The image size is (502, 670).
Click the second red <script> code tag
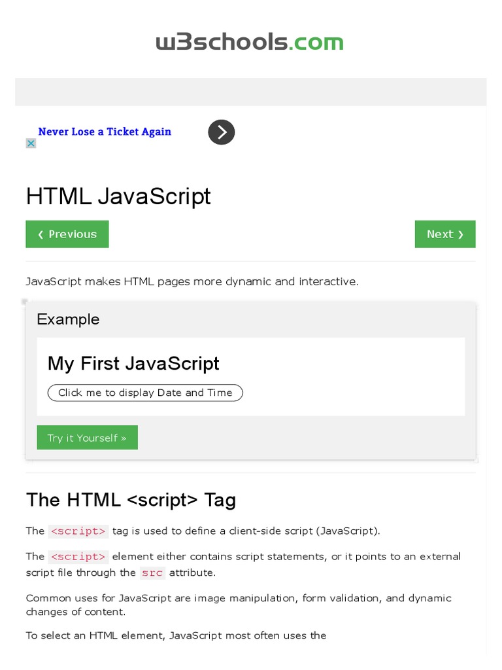tap(78, 556)
